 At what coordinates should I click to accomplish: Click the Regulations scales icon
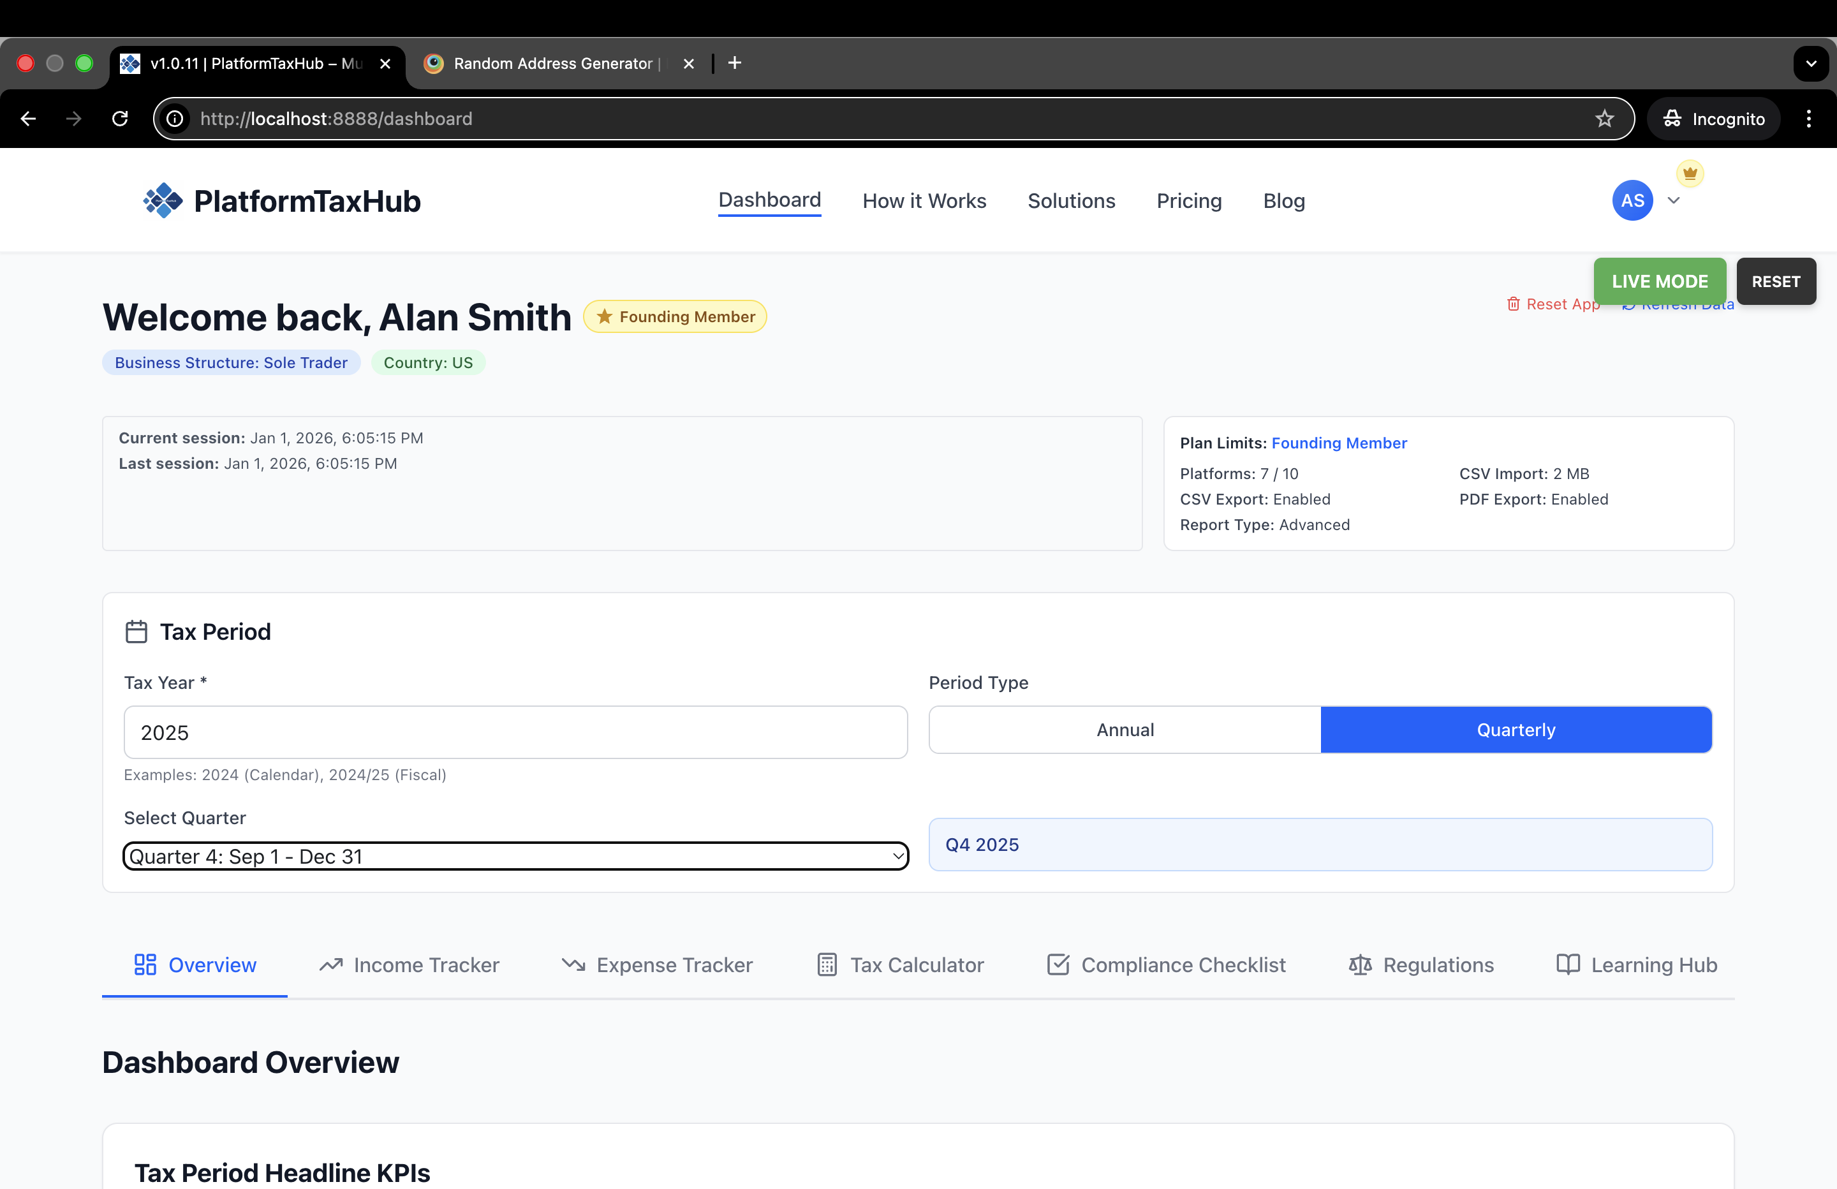click(1361, 964)
